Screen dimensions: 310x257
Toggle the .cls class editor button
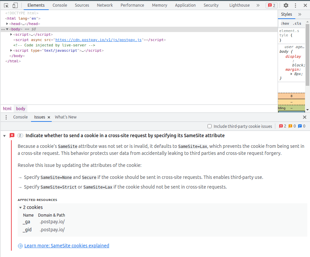[297, 23]
